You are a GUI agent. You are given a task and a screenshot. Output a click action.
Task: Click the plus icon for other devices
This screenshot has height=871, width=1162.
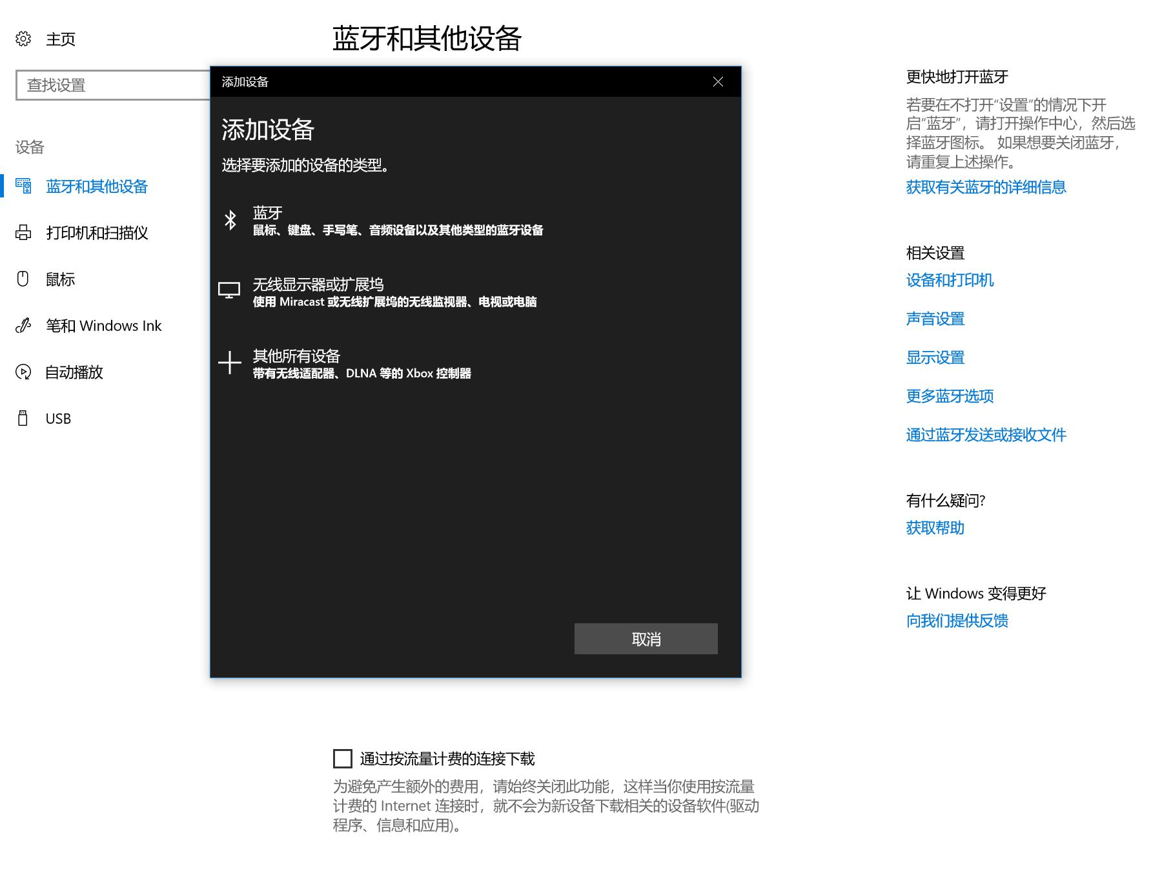pos(230,363)
